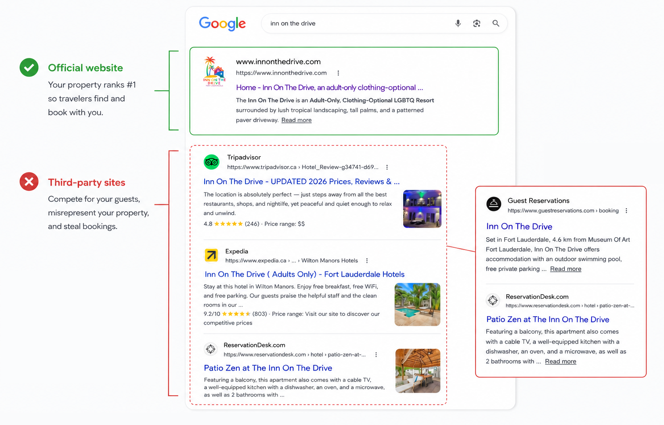
Task: Open options menu for Tripadvisor result
Action: pos(387,167)
